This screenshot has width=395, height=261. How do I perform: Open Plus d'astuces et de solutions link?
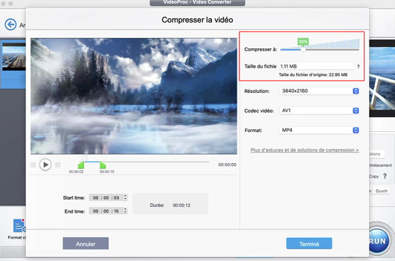304,150
